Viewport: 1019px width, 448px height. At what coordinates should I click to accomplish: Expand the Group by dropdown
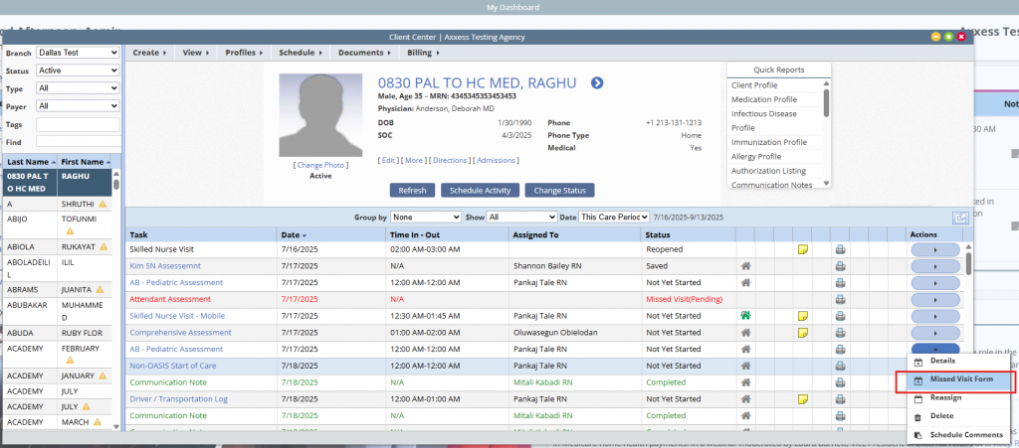coord(426,217)
